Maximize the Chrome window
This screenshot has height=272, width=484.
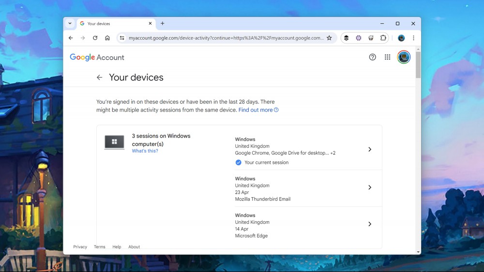click(x=397, y=23)
